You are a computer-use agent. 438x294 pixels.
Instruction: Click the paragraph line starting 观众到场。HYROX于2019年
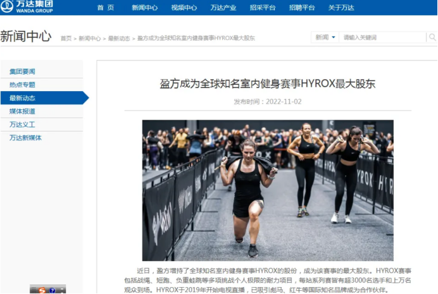256,290
